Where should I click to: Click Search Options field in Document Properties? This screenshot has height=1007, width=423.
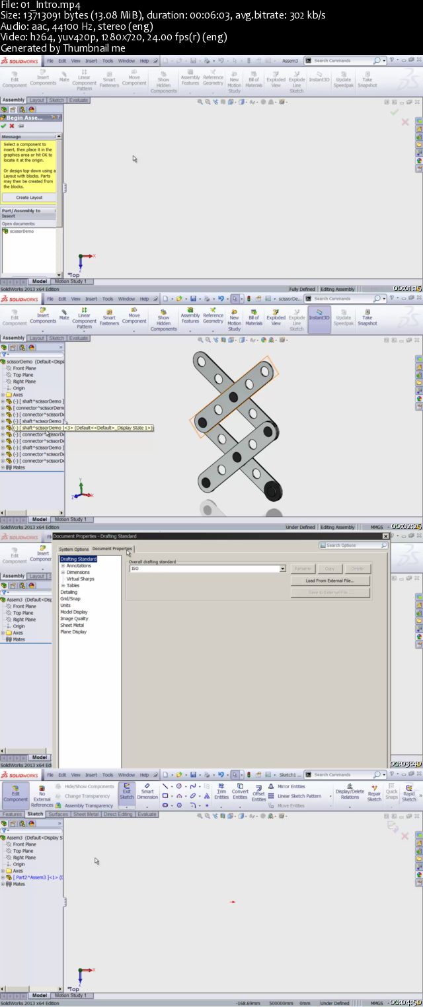(353, 545)
